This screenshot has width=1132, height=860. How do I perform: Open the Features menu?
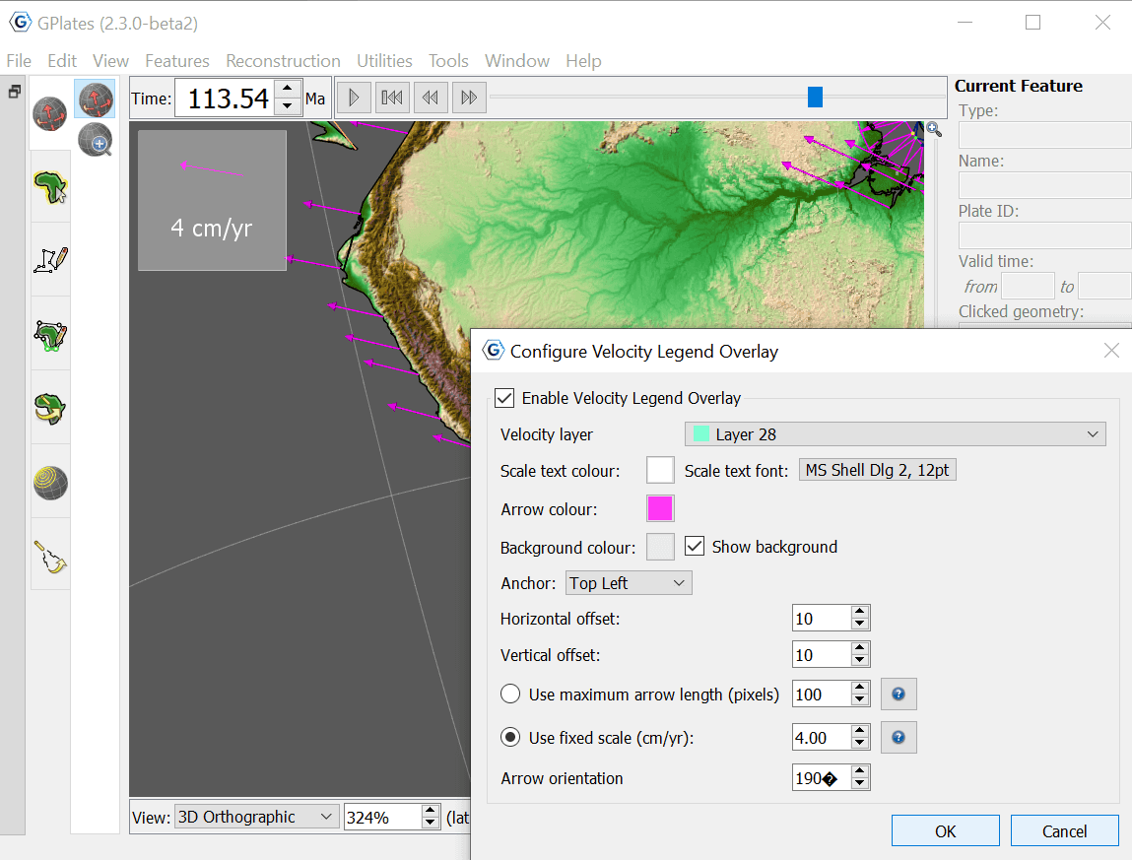click(x=177, y=61)
